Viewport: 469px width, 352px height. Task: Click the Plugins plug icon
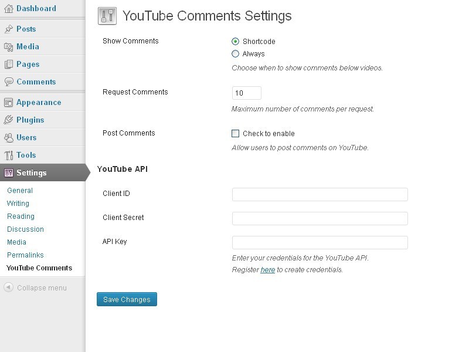tap(9, 120)
